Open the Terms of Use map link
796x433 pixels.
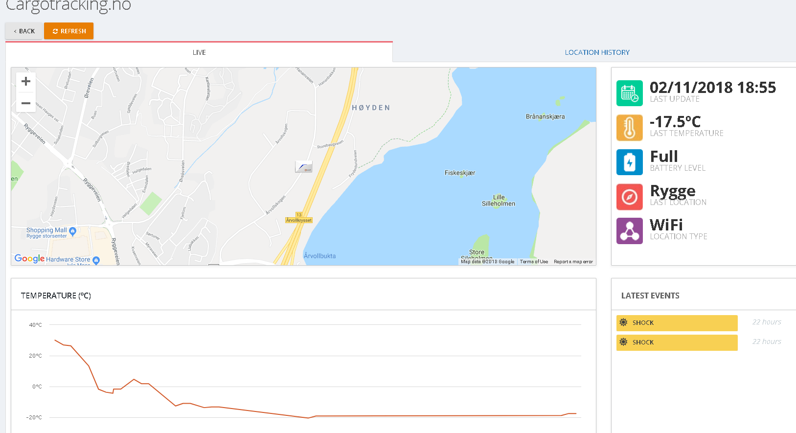tap(533, 262)
